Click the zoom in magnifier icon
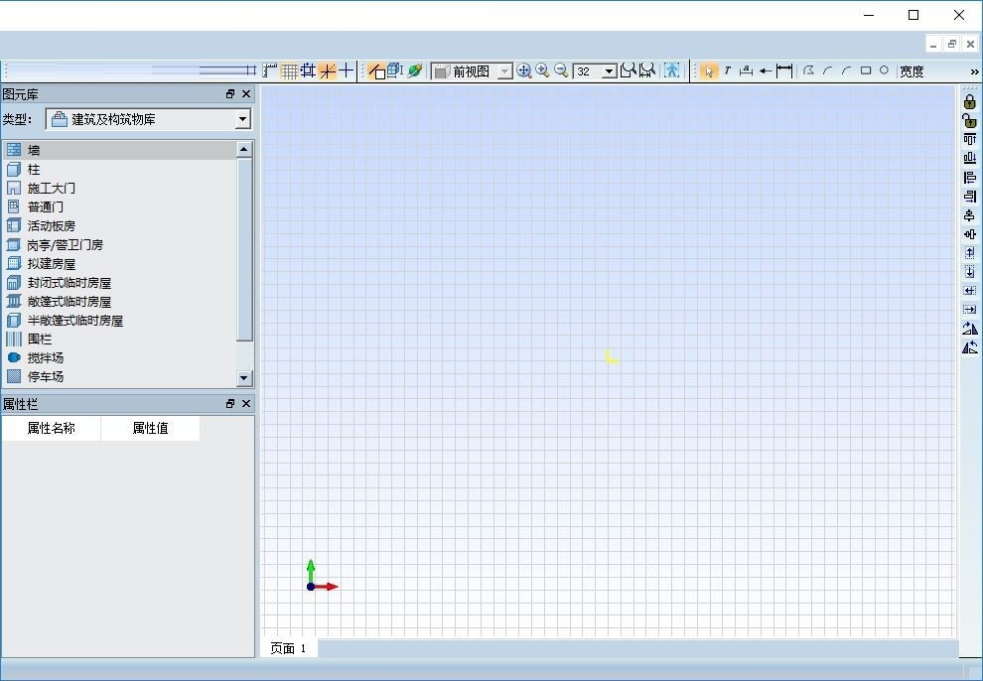 coord(542,70)
